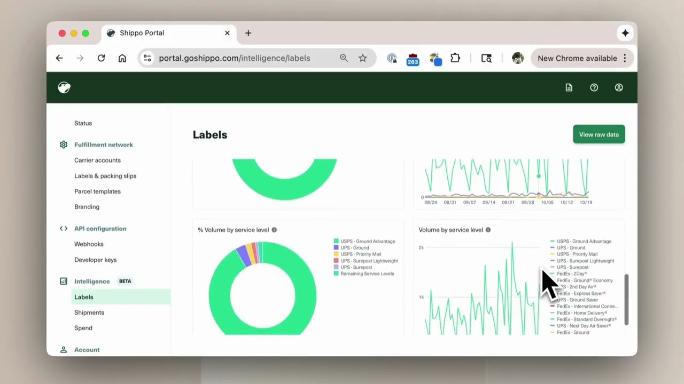Click the Intelligence section label
The width and height of the screenshot is (684, 384).
[x=92, y=281]
